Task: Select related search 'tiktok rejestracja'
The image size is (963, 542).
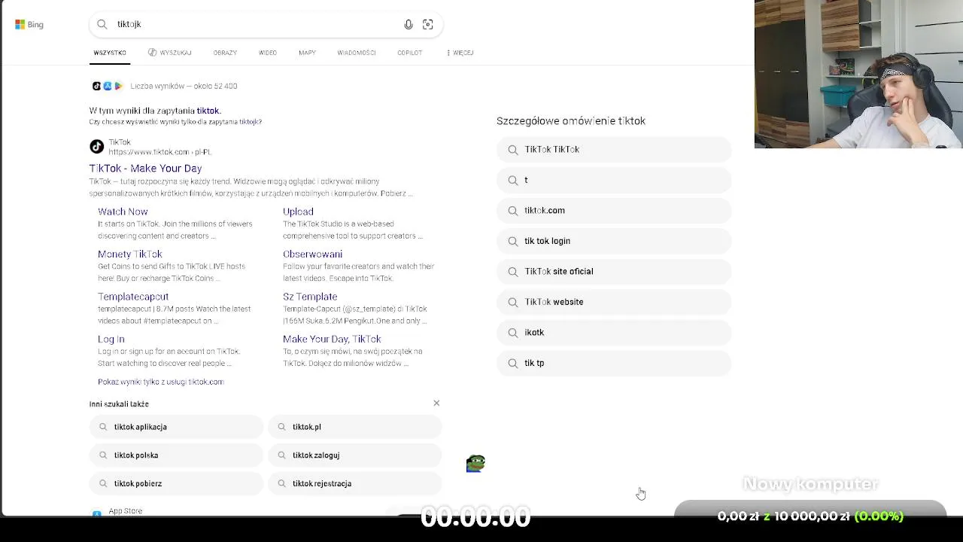Action: tap(355, 483)
